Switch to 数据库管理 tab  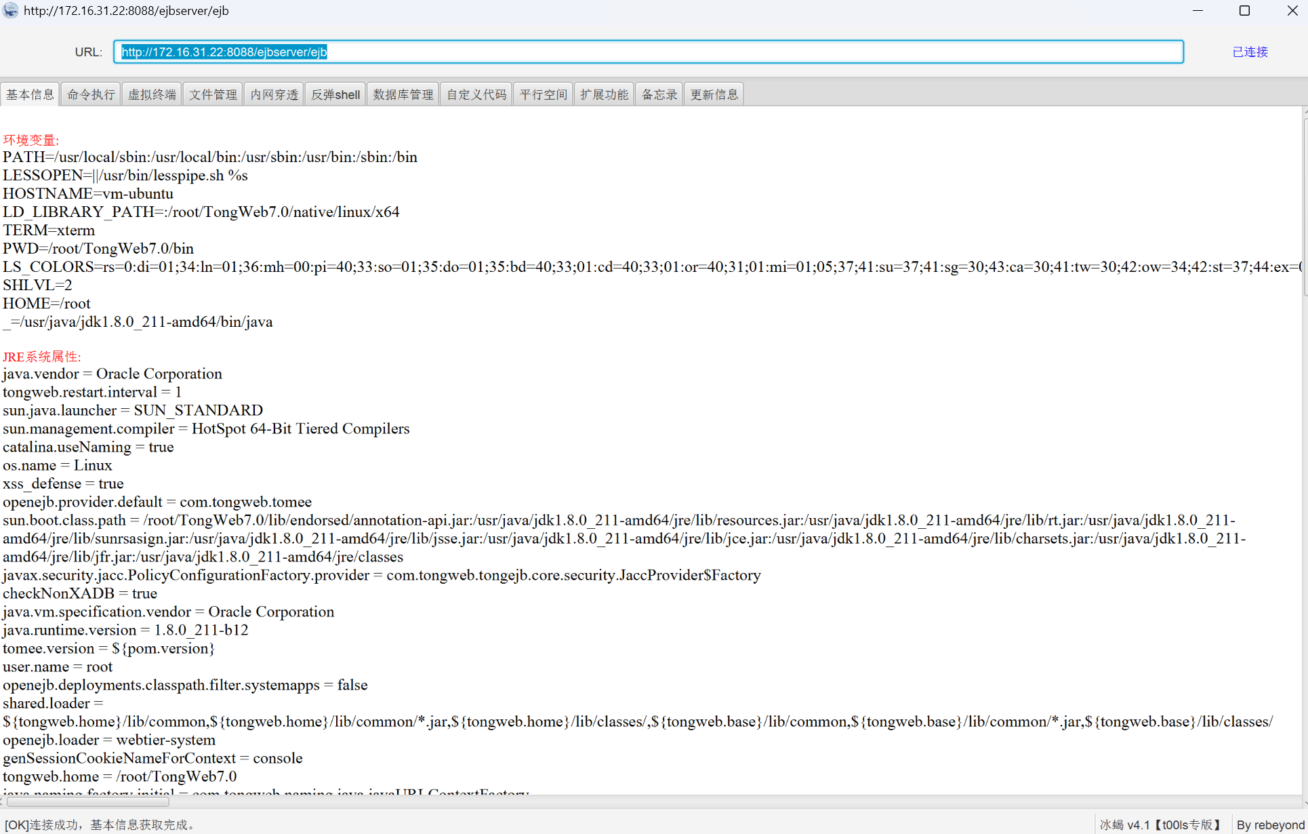(x=403, y=94)
